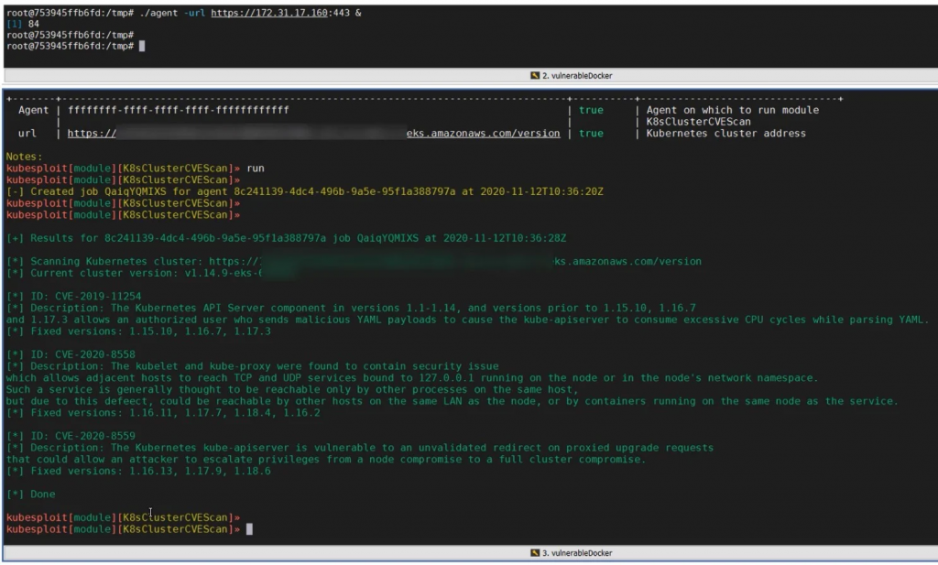This screenshot has height=565, width=938.
Task: Click the "Fixed versions: 1.16.13, 1.17.9, 1.18.6" line
Action: (138, 471)
